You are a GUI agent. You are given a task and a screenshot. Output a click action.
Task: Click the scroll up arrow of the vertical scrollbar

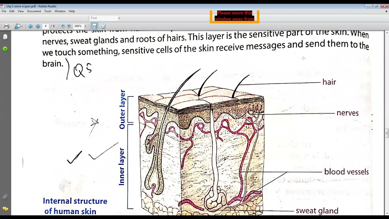[x=387, y=33]
